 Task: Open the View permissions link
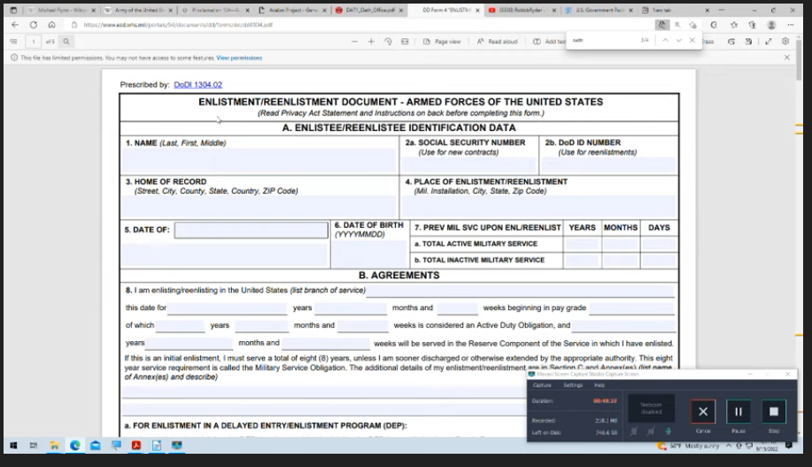(239, 58)
